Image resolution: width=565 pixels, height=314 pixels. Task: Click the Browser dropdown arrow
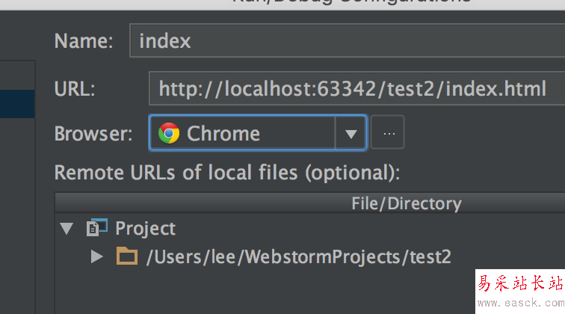point(351,135)
